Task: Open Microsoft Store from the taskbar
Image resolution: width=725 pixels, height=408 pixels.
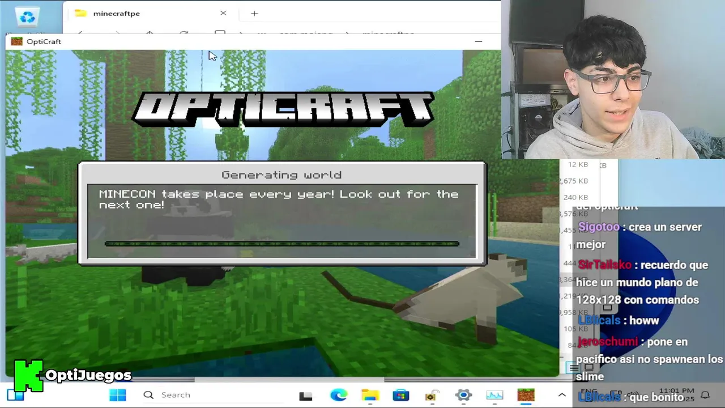Action: [x=401, y=395]
